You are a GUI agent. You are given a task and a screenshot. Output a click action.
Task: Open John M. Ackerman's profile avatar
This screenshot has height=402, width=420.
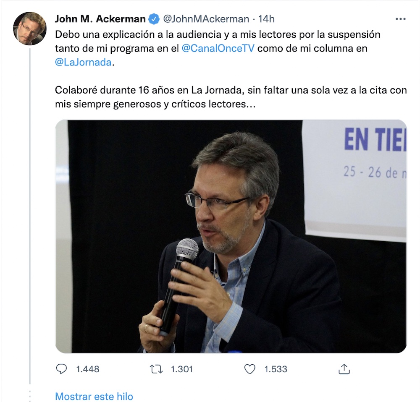30,29
